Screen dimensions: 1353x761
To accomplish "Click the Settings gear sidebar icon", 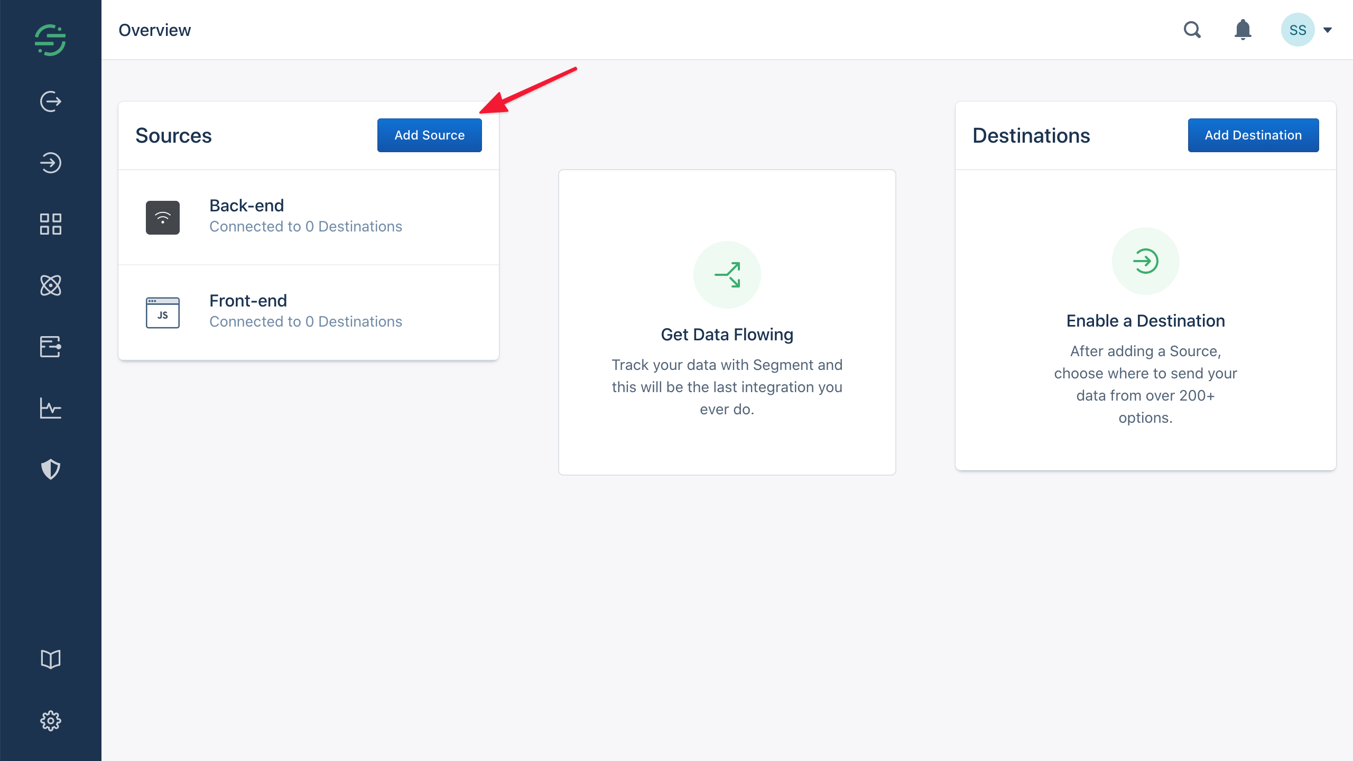I will (x=51, y=720).
